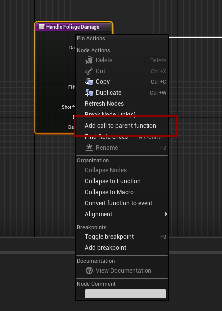Click the Pin Actions section header
This screenshot has width=222, height=311.
91,38
